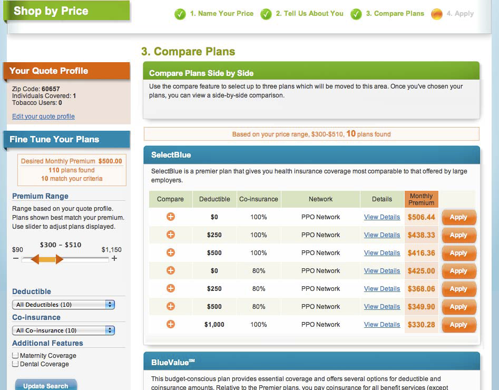Click the $1,000 deductible cell
The image size is (499, 390).
click(x=214, y=325)
